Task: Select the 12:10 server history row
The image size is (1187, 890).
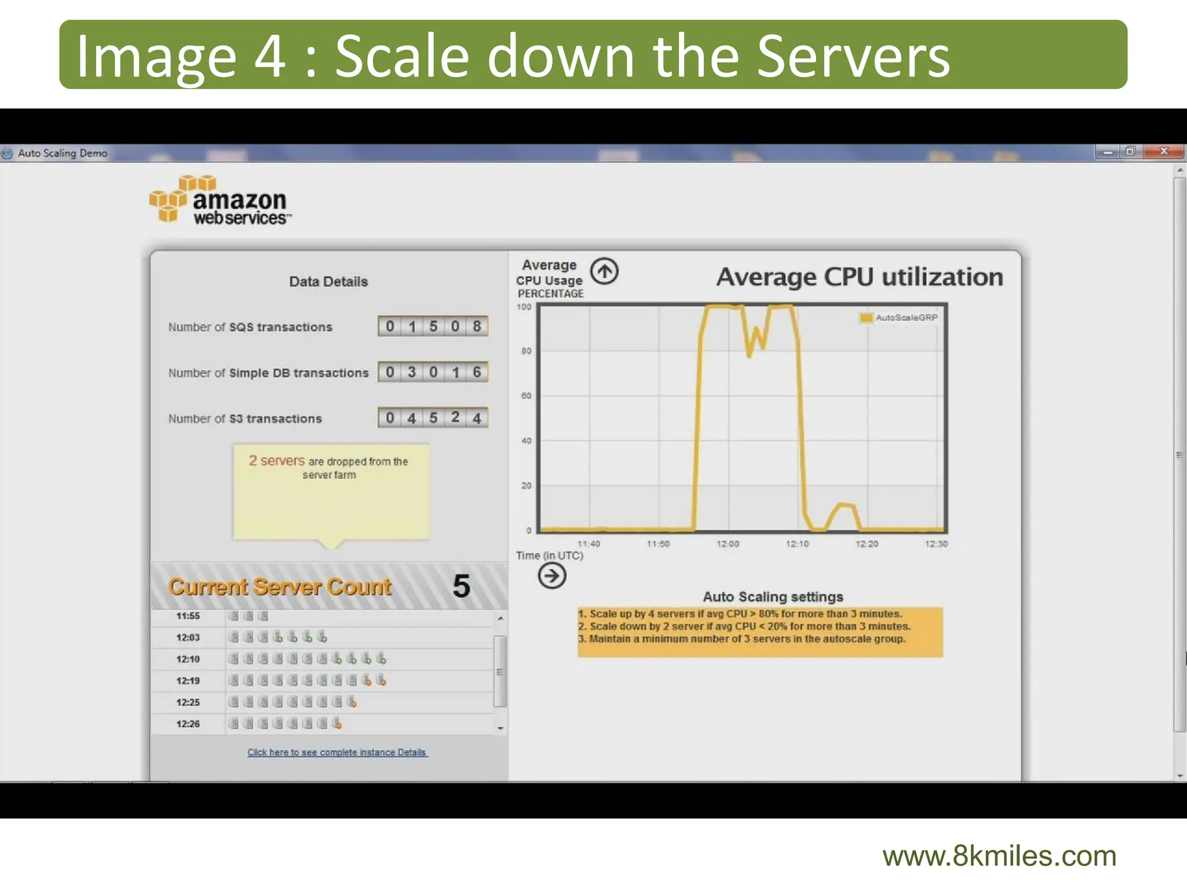Action: [322, 659]
